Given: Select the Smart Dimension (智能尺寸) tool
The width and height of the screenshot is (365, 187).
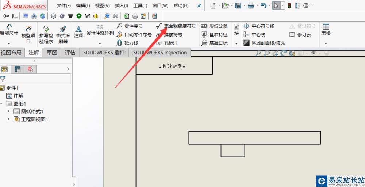Looking at the screenshot, I should point(9,30).
